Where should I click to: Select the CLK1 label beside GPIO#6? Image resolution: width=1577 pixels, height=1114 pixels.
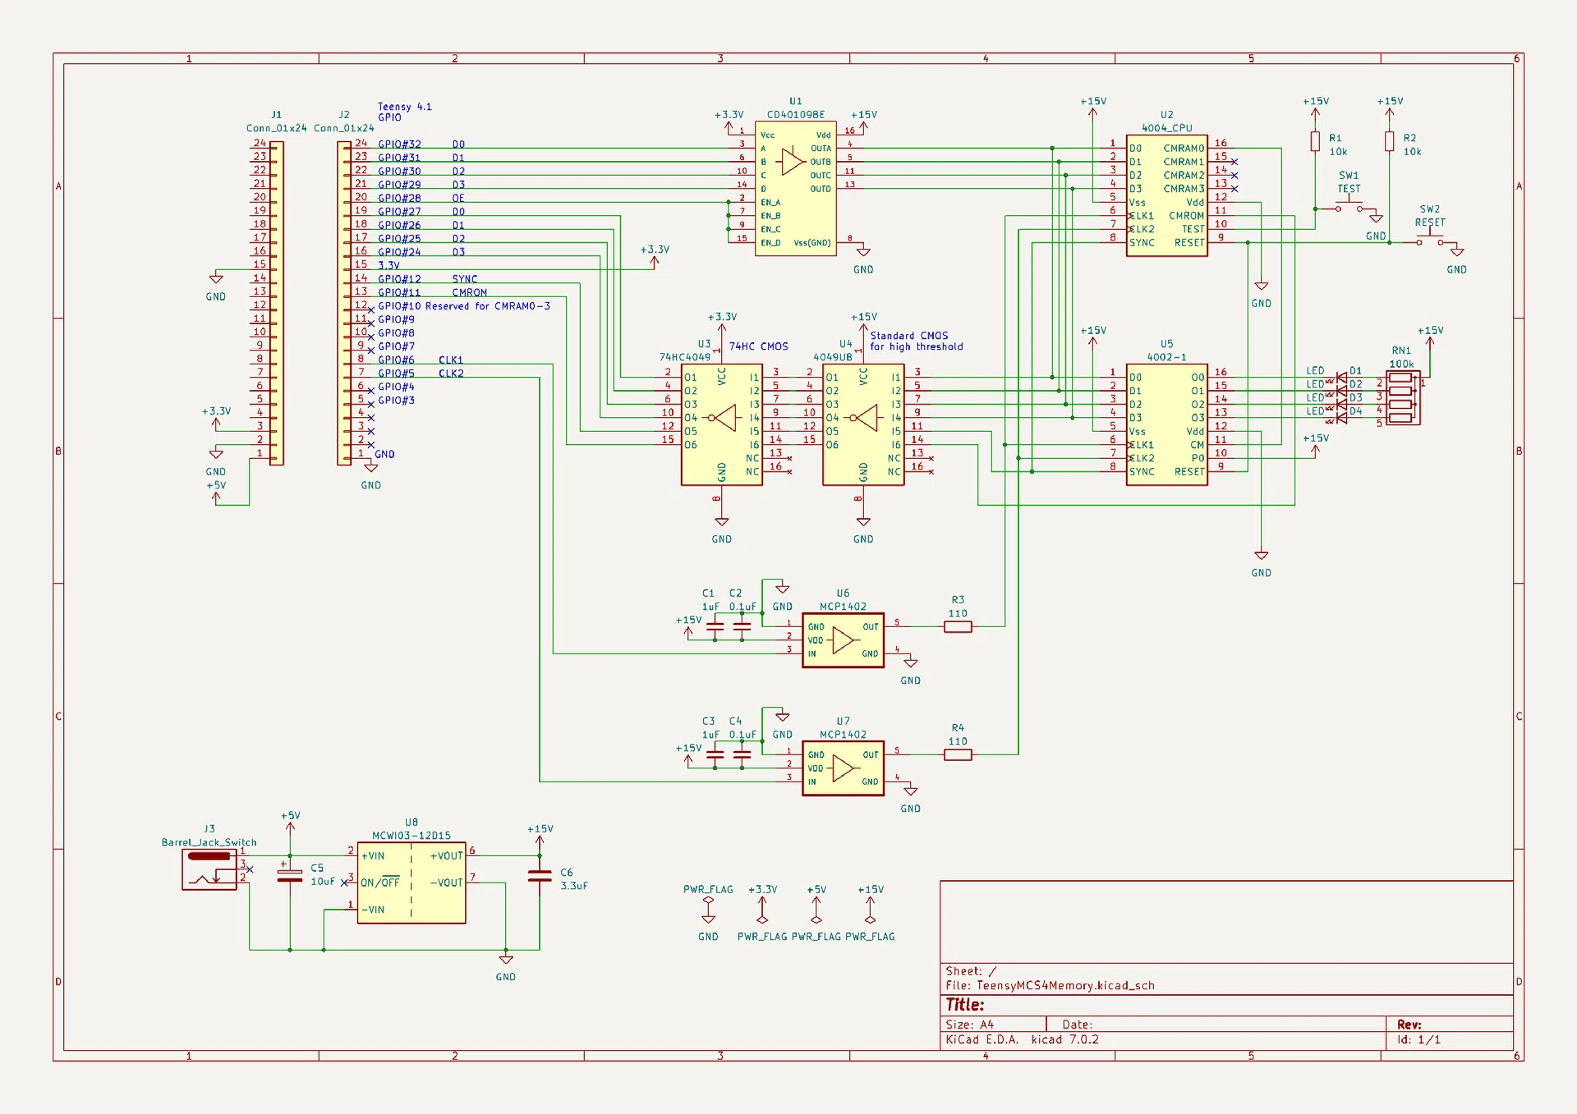450,360
